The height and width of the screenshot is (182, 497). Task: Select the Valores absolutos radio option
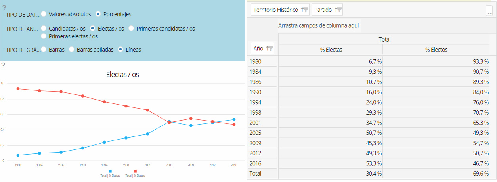click(44, 14)
